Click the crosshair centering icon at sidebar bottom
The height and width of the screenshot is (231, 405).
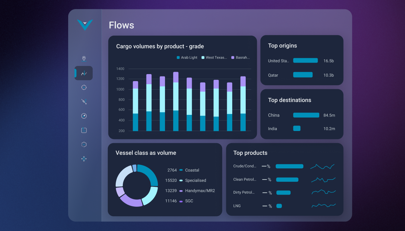click(x=84, y=159)
